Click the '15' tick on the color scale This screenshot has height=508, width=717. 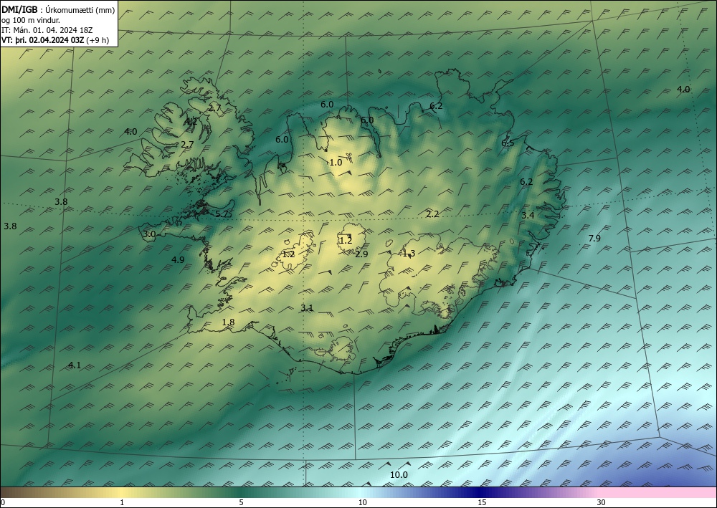[482, 503]
